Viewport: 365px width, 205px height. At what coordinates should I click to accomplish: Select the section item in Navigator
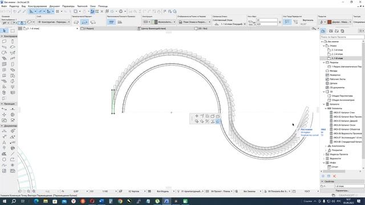[344, 67]
